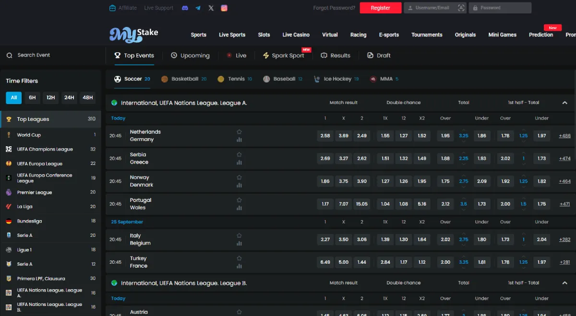Expand +464 markets for Norway vs Denmark
The image size is (576, 316).
click(x=564, y=181)
